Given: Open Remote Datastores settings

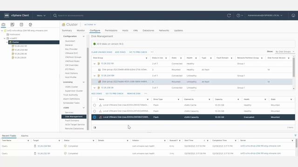Looking at the screenshot, I should pyautogui.click(x=74, y=128).
